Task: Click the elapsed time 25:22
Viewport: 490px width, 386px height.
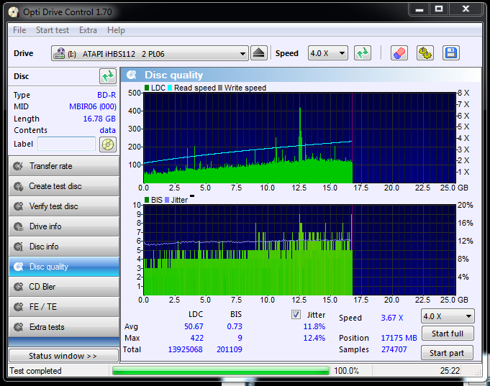Action: [x=450, y=371]
